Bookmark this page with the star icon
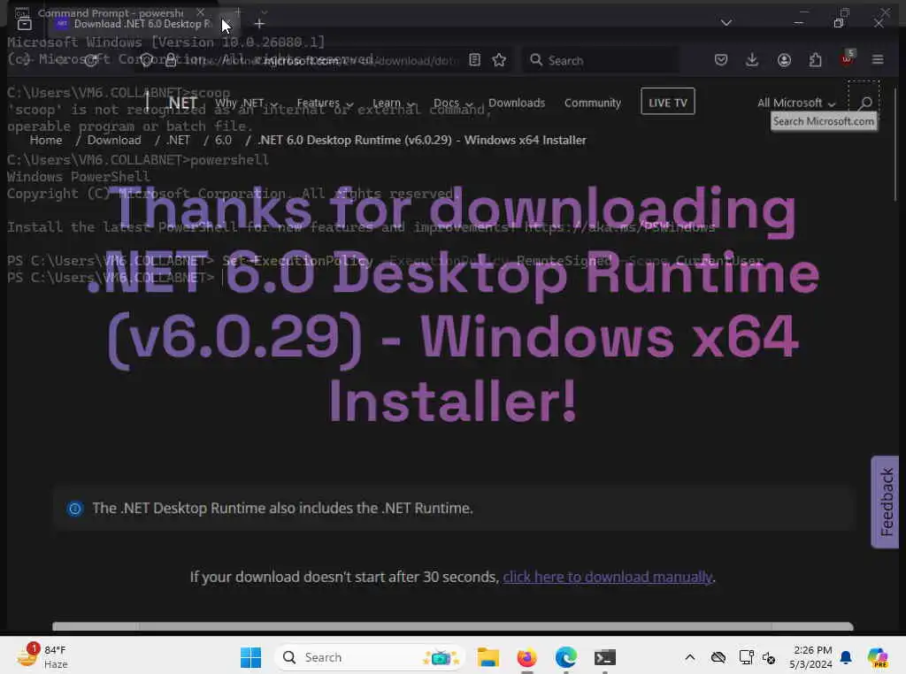 point(499,59)
